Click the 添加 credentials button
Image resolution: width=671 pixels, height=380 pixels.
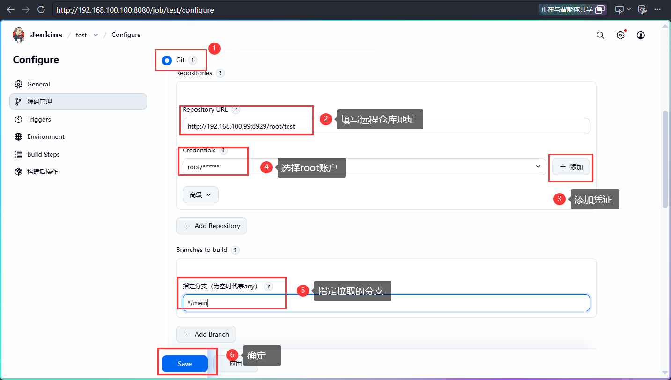(x=571, y=167)
